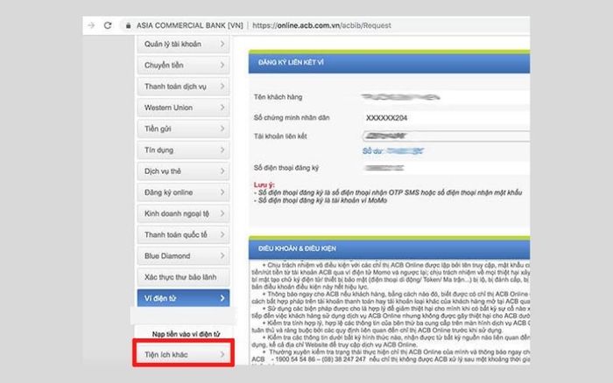Open the Quản lý tài khoản menu

[183, 44]
